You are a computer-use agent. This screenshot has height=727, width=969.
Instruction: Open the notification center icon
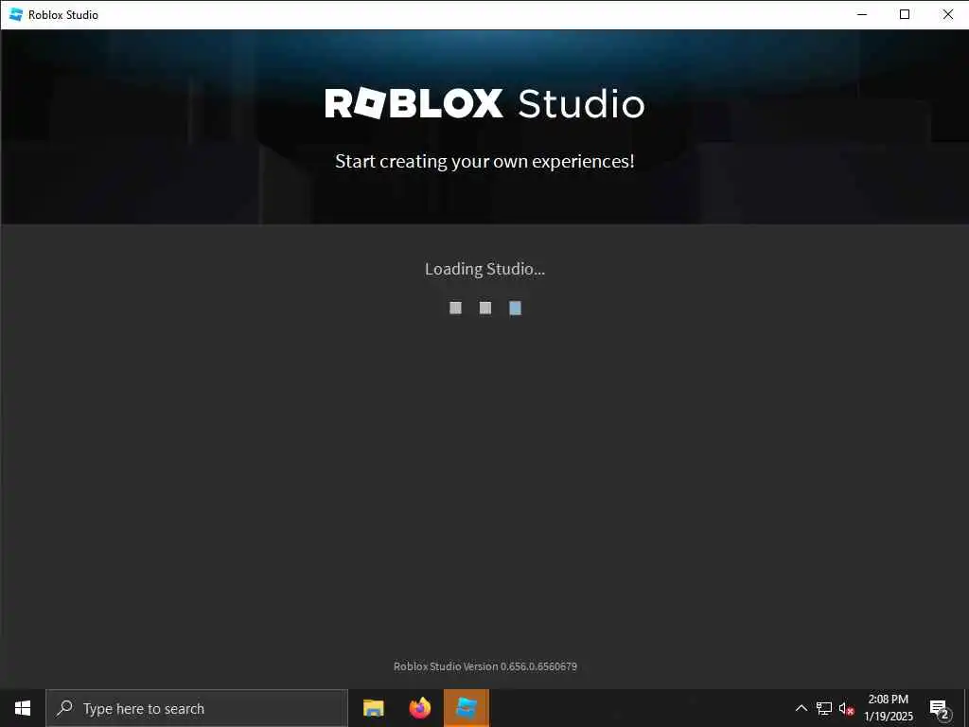coord(940,709)
